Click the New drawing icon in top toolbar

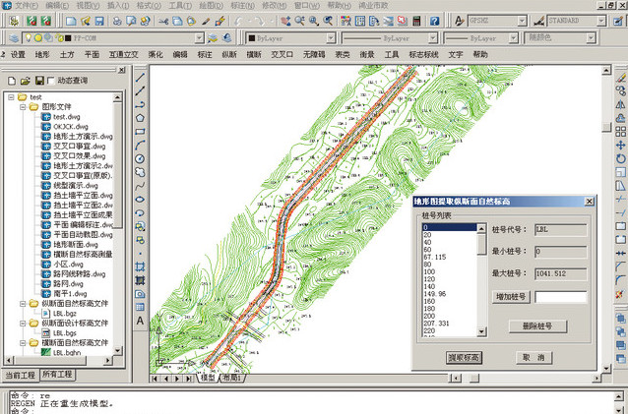point(71,21)
